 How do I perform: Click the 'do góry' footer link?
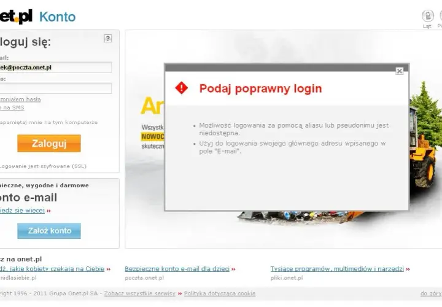431,293
